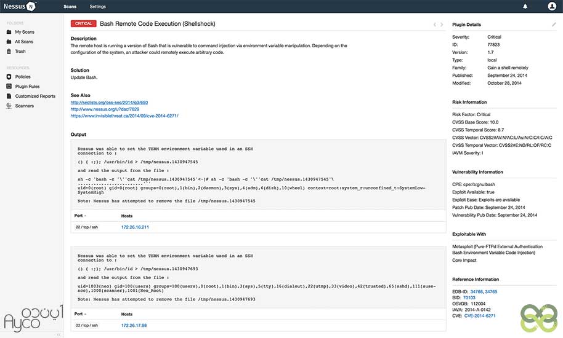Image resolution: width=563 pixels, height=338 pixels.
Task: Open the notifications bell icon
Action: point(525,6)
